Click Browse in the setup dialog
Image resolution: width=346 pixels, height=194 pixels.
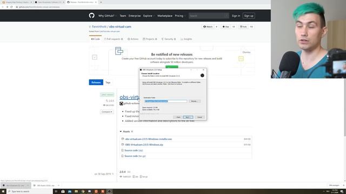pos(194,101)
